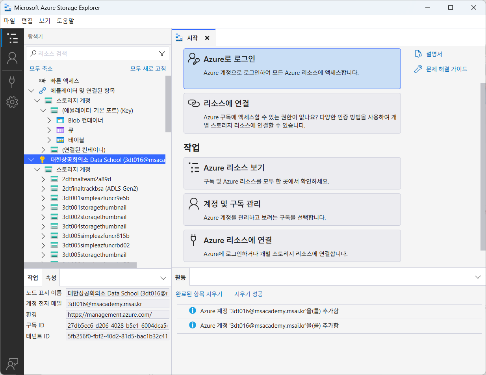486x375 pixels.
Task: Click the Azure로 로그인 person-key icon
Action: coord(194,59)
